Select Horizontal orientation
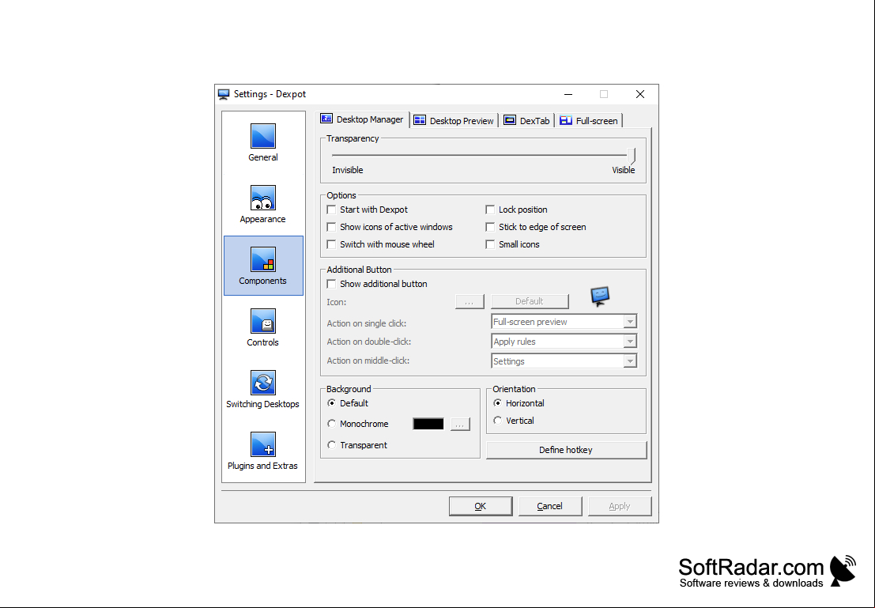 pos(498,403)
